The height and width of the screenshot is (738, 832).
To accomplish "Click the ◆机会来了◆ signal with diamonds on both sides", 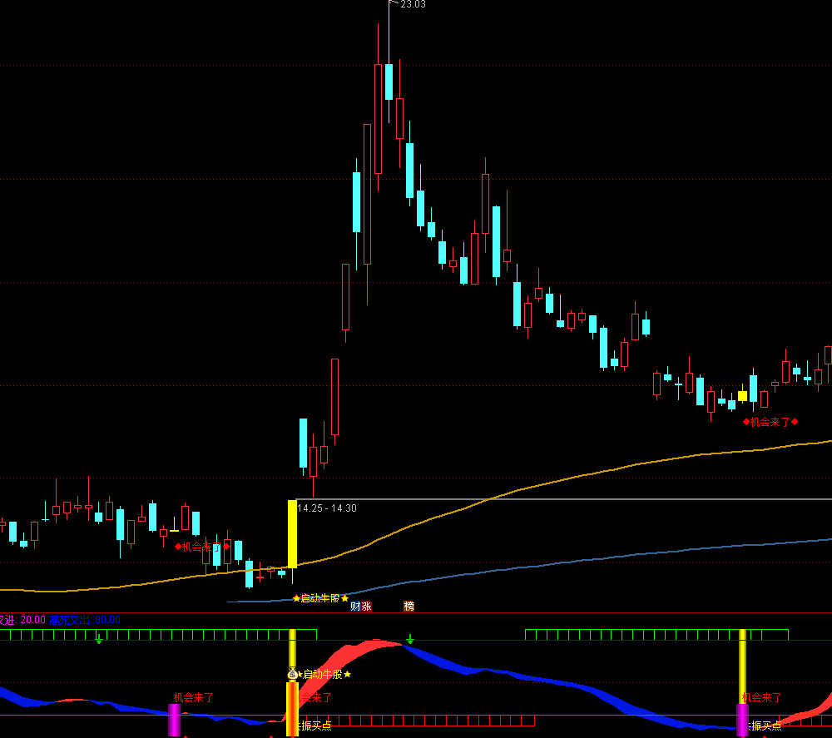I will tap(770, 422).
